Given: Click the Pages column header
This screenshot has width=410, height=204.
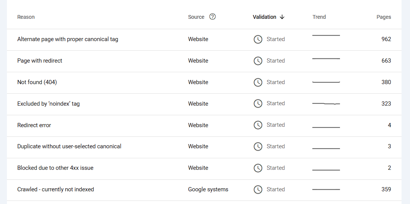Looking at the screenshot, I should [x=383, y=17].
